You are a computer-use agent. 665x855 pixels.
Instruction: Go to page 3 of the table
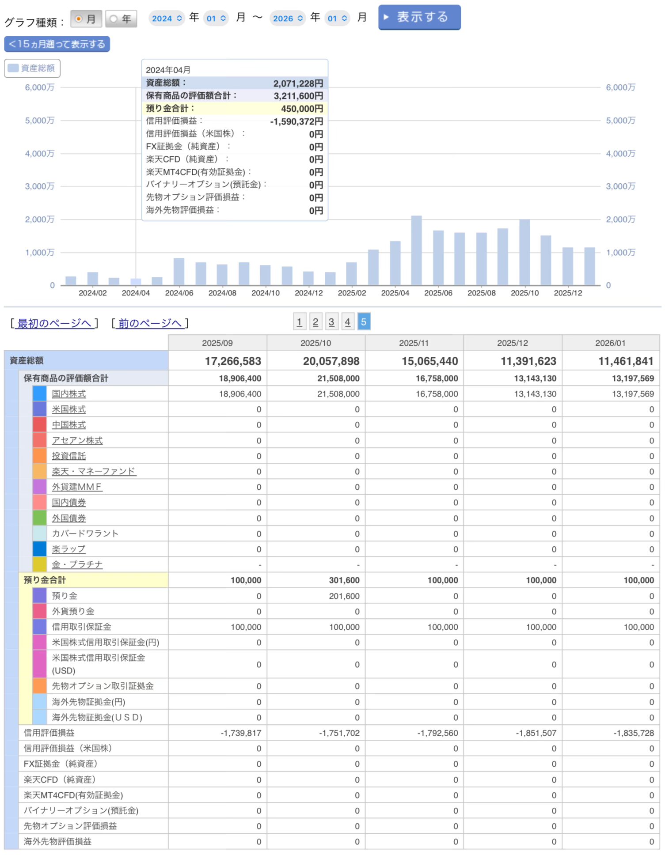click(331, 322)
